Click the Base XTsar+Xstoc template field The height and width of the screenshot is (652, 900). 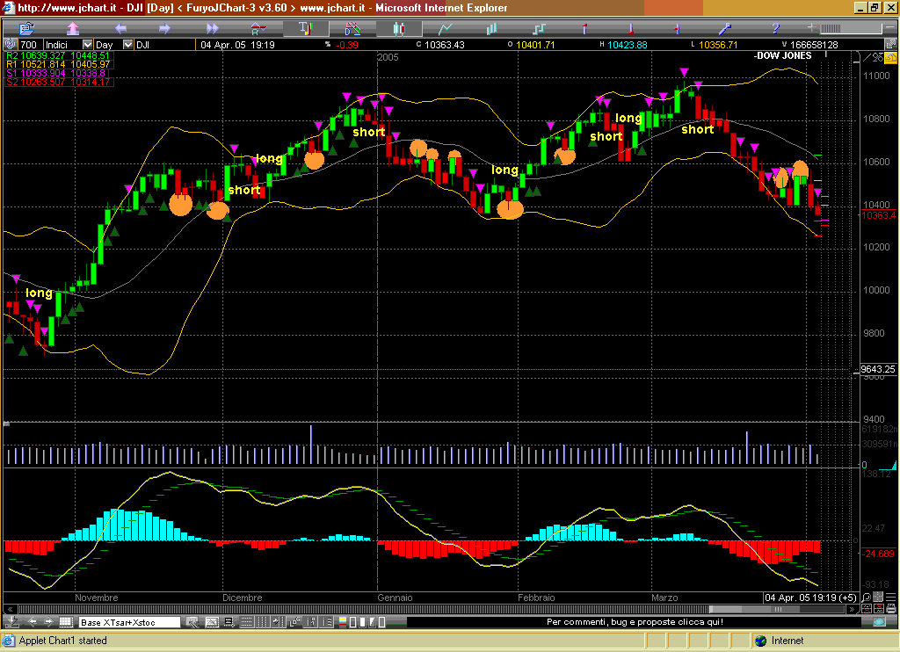pos(129,622)
